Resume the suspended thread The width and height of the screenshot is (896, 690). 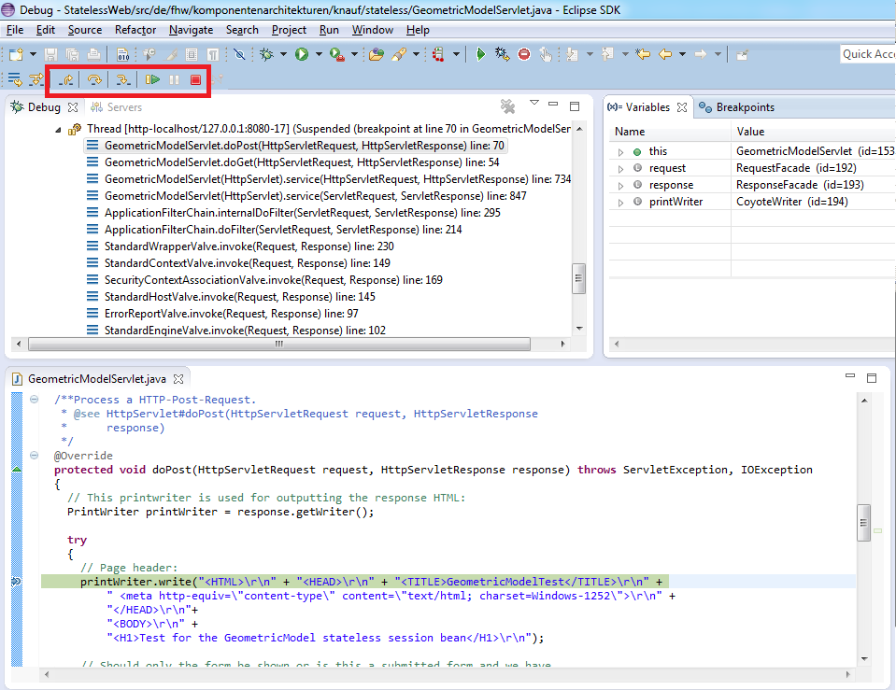152,80
